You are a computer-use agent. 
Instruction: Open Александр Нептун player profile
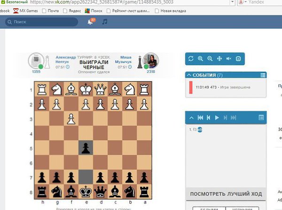[66, 59]
